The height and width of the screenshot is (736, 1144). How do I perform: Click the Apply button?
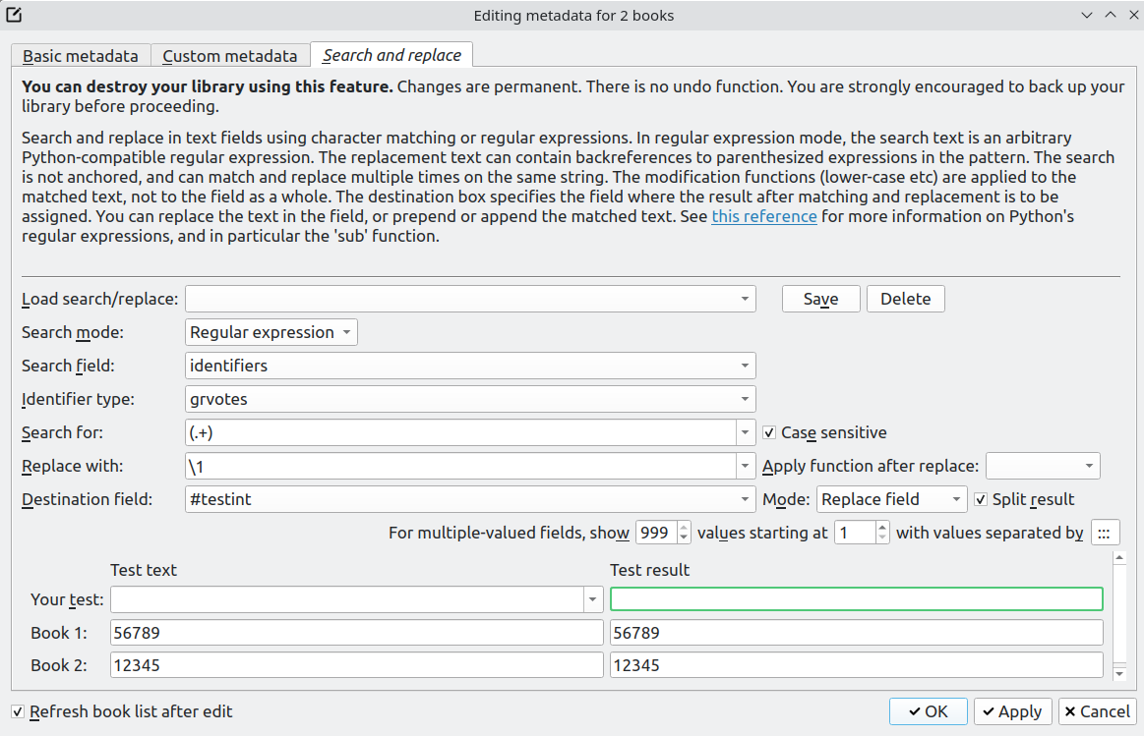coord(1012,711)
